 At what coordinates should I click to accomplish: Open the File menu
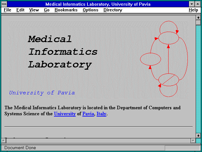pyautogui.click(x=8, y=10)
